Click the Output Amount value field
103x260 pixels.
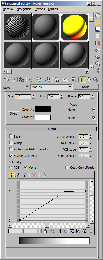click(x=84, y=136)
